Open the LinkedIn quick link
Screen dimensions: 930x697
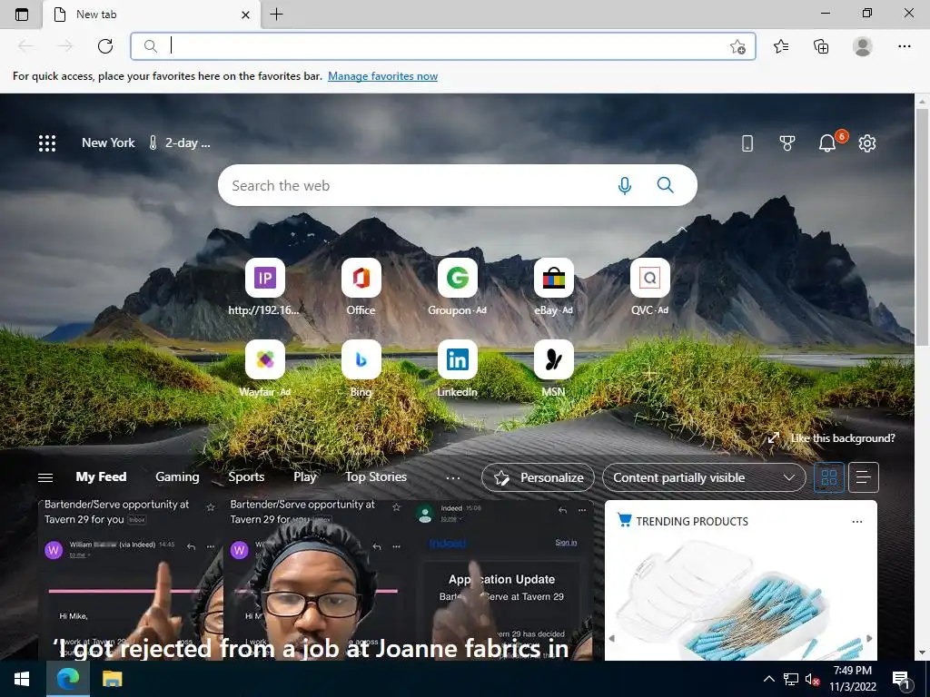[x=458, y=368]
